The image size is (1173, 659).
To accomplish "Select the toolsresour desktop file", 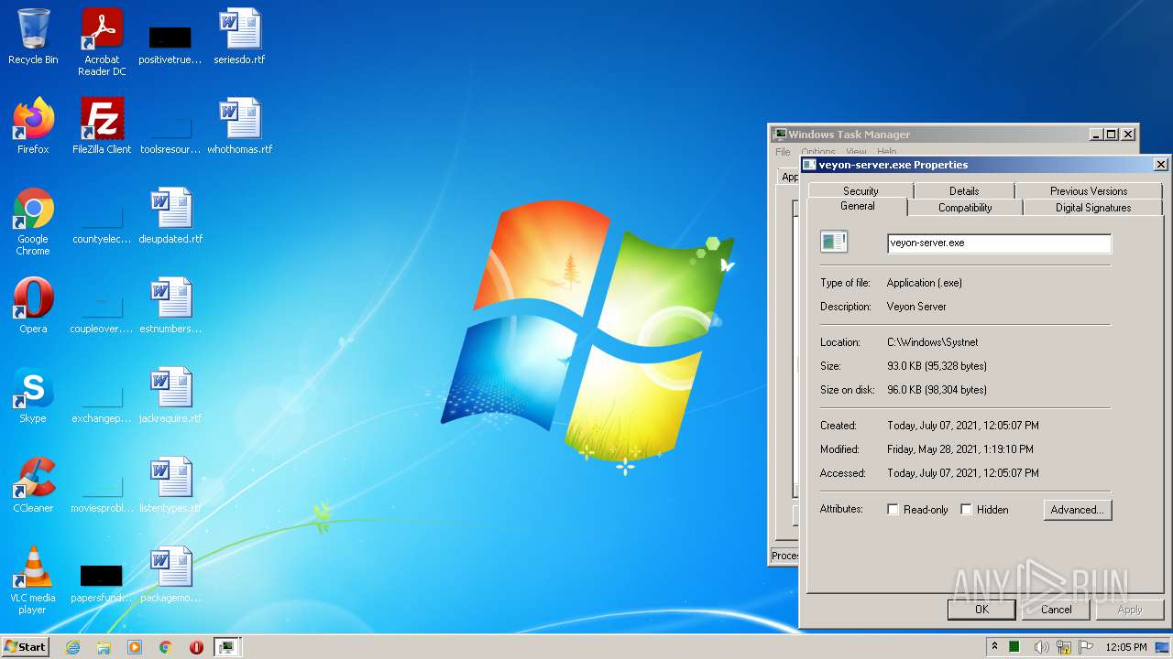I will click(170, 131).
